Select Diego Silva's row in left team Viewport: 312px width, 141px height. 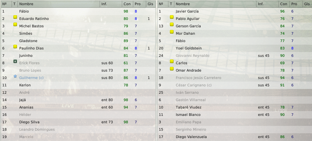click(78, 122)
